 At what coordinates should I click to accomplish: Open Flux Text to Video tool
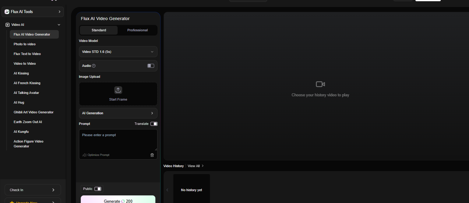(27, 54)
